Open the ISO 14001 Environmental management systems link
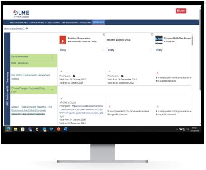This screenshot has width=206, height=170. [31, 77]
